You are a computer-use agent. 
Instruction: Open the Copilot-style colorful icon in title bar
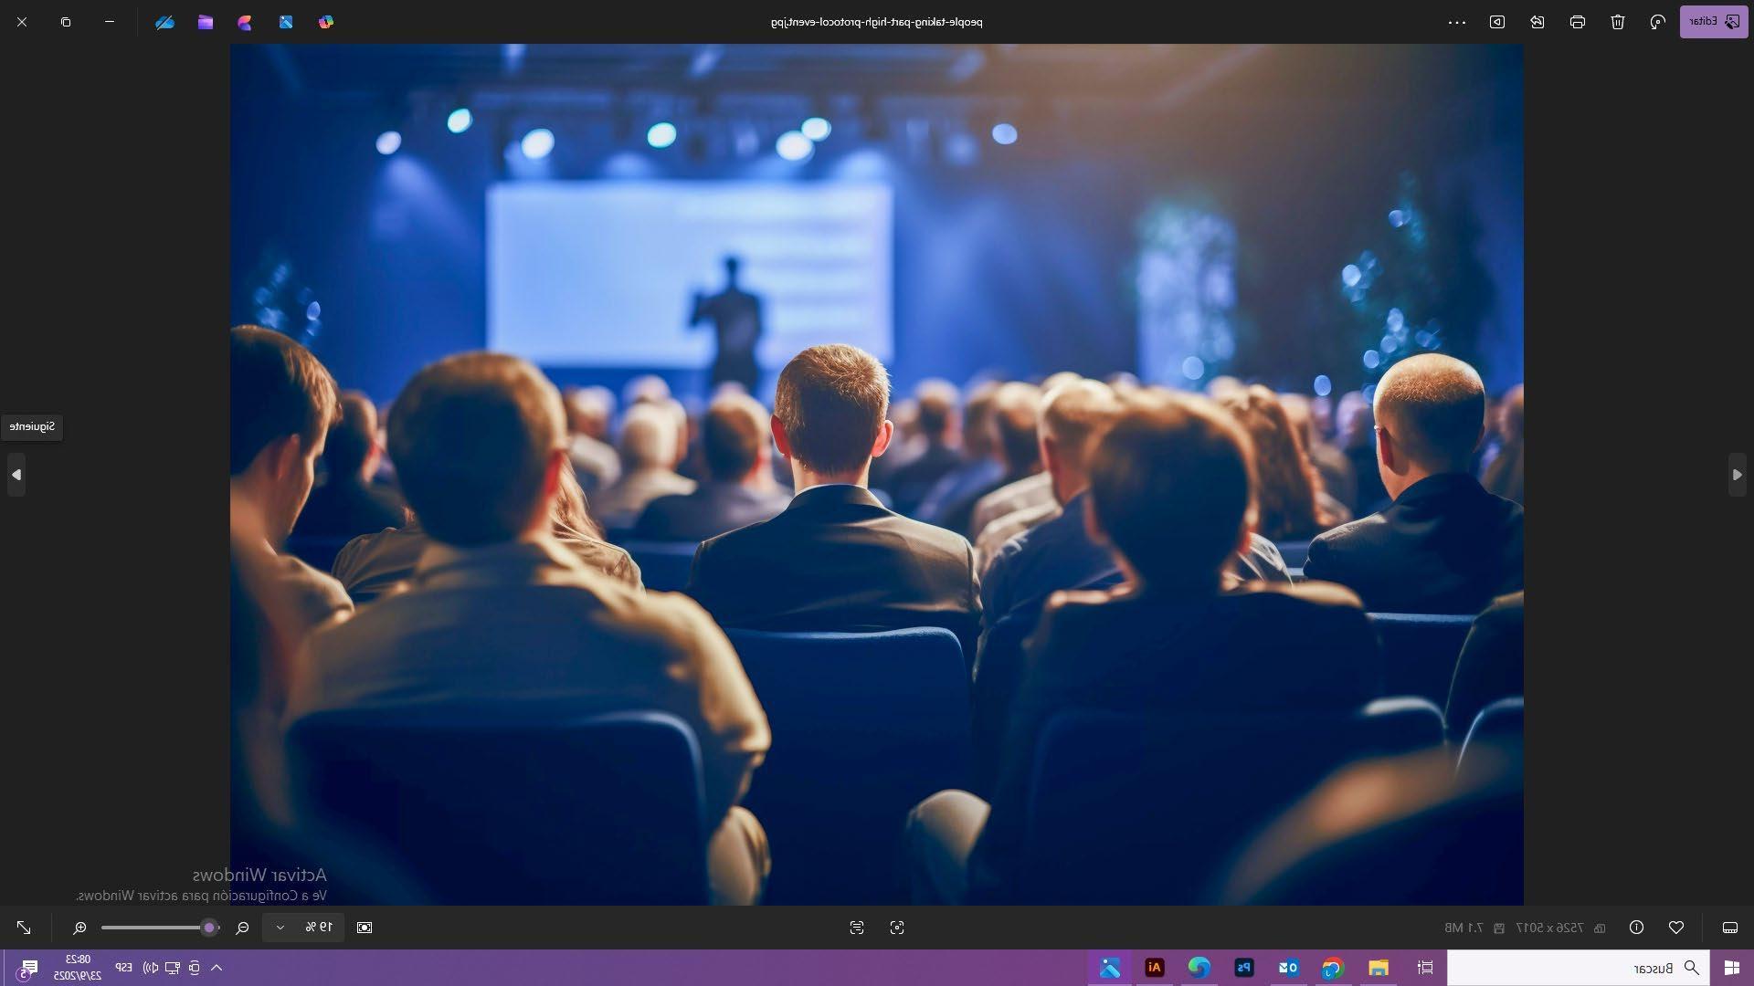326,22
